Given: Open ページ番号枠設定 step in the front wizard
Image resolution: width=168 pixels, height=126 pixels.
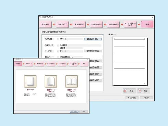Looking at the screenshot, I should [x=73, y=64].
